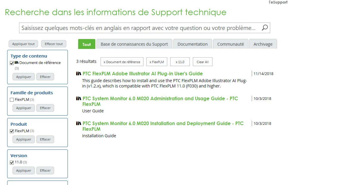This screenshot has width=341, height=185.
Task: Click the Installation Guide description text
Action: pyautogui.click(x=99, y=136)
